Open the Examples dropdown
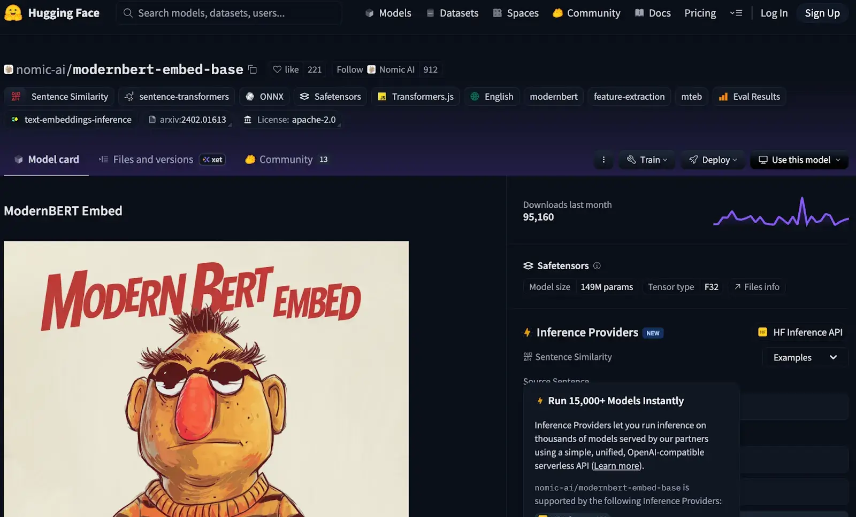This screenshot has width=856, height=517. pos(805,357)
